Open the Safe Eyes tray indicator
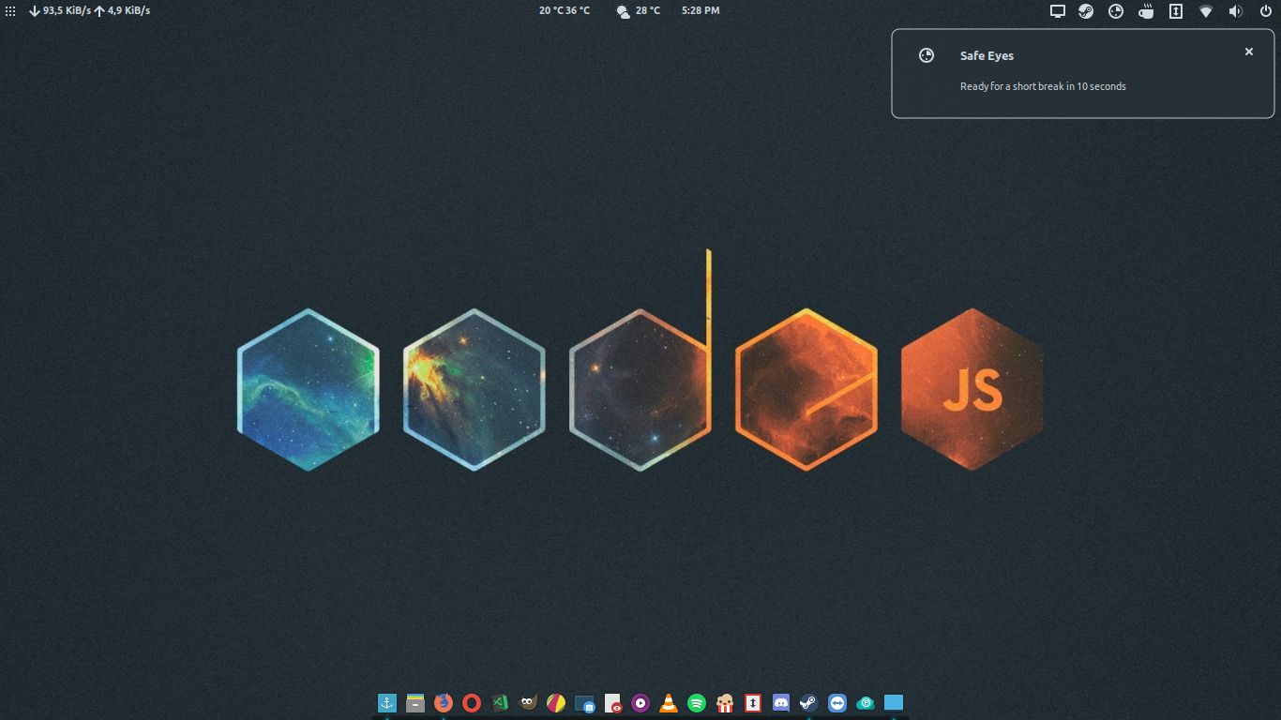Image resolution: width=1281 pixels, height=720 pixels. point(1115,11)
